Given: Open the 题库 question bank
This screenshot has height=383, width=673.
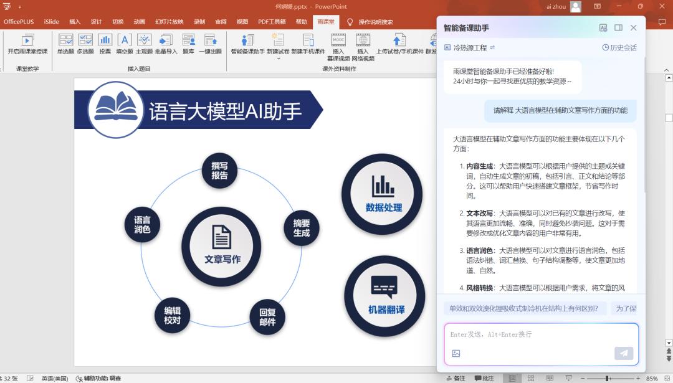Looking at the screenshot, I should click(x=188, y=44).
